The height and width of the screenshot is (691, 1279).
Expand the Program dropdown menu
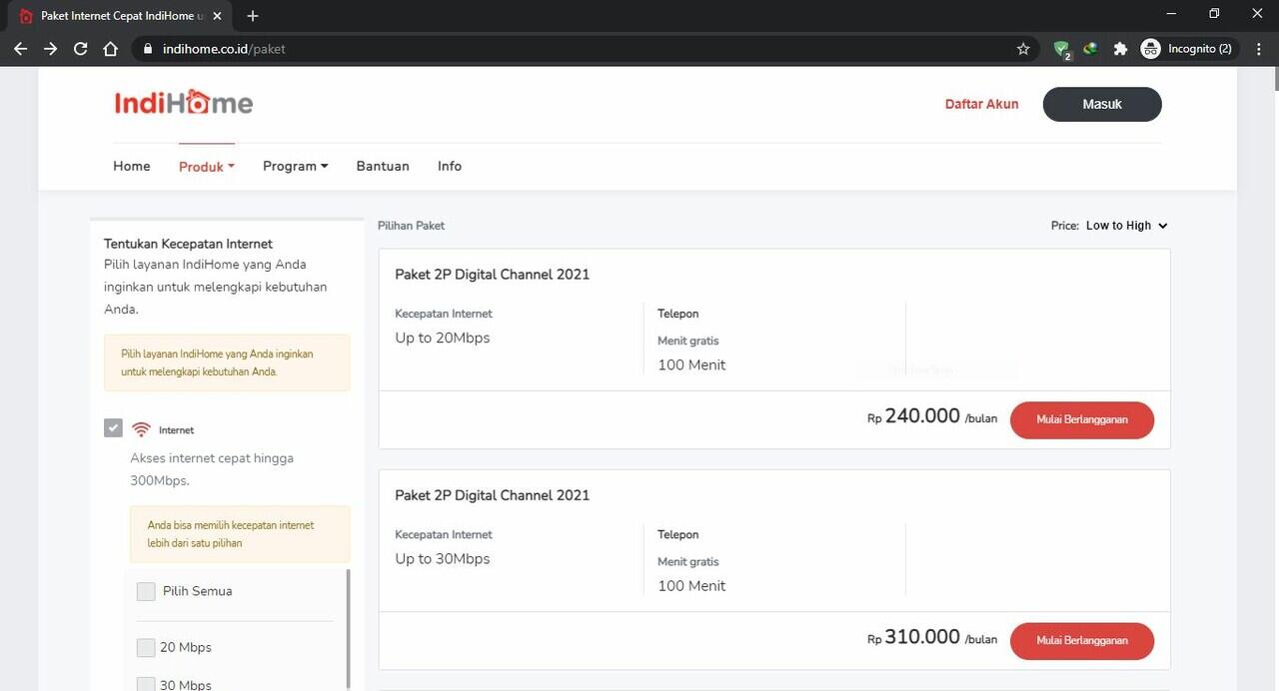295,166
